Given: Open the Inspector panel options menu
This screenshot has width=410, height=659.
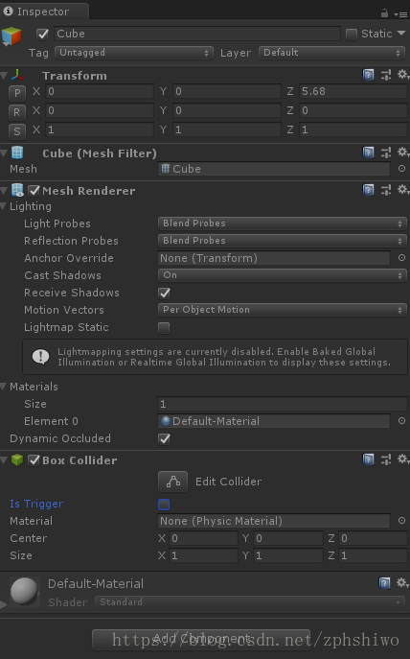Looking at the screenshot, I should pos(400,14).
